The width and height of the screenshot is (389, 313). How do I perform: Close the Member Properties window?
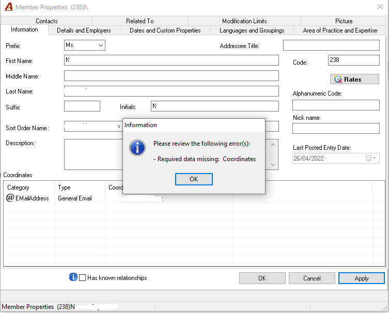point(380,7)
